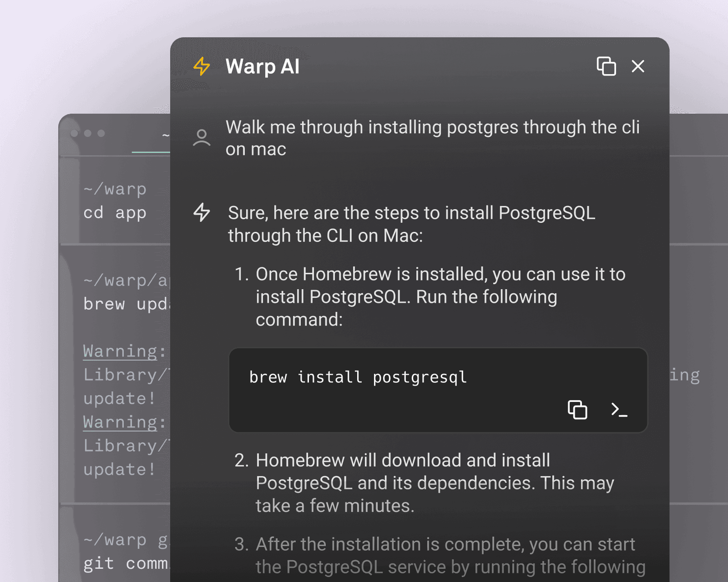Screen dimensions: 728x582
Task: Click the yellow Warp AI lightning bolt icon
Action: point(202,66)
